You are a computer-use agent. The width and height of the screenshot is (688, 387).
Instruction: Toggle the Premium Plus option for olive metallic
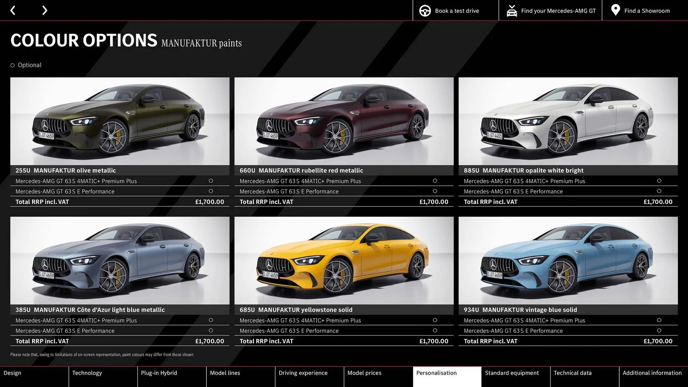[211, 181]
